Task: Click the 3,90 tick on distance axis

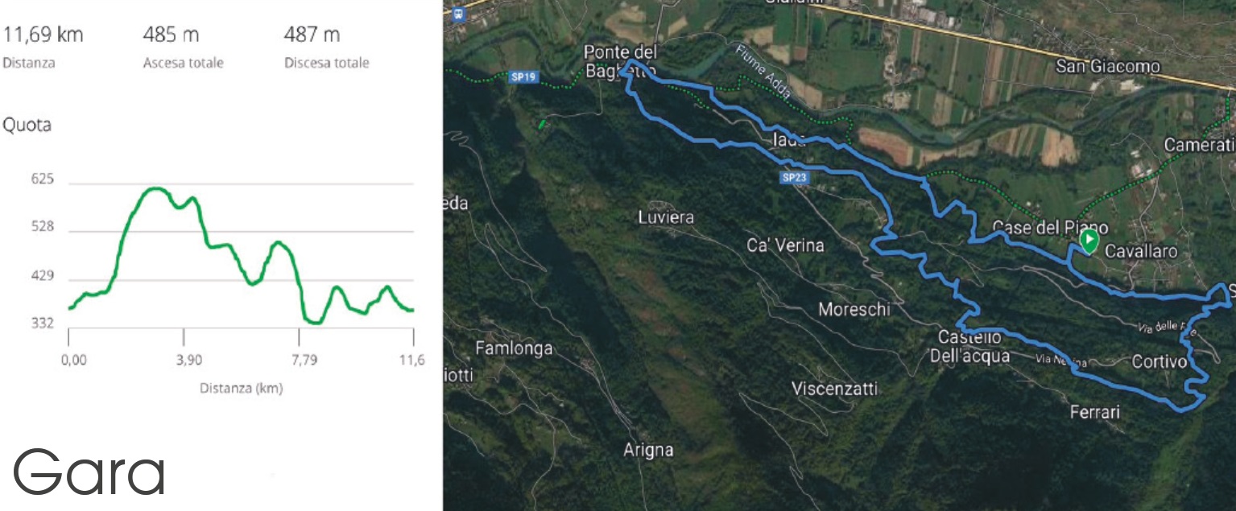Action: (x=188, y=361)
